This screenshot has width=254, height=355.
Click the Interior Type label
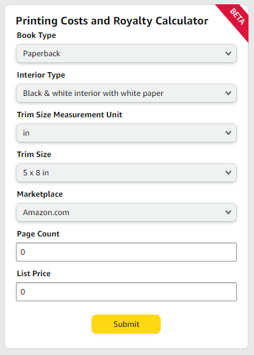click(x=41, y=75)
